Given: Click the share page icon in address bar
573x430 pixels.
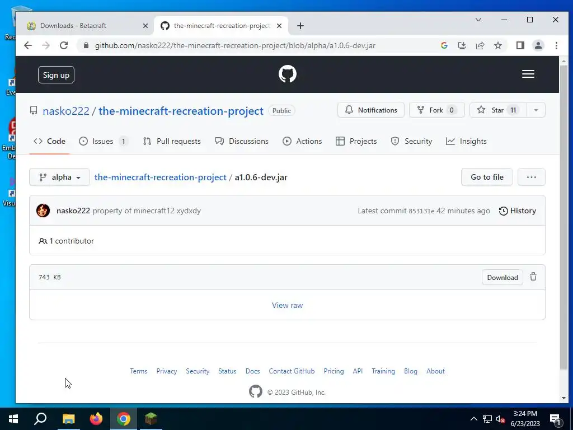Looking at the screenshot, I should pos(480,45).
